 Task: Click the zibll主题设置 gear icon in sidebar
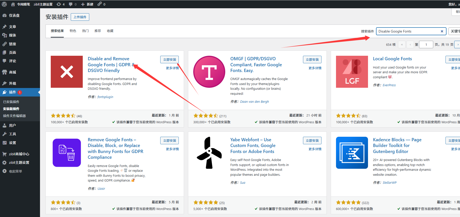[x=4, y=162]
